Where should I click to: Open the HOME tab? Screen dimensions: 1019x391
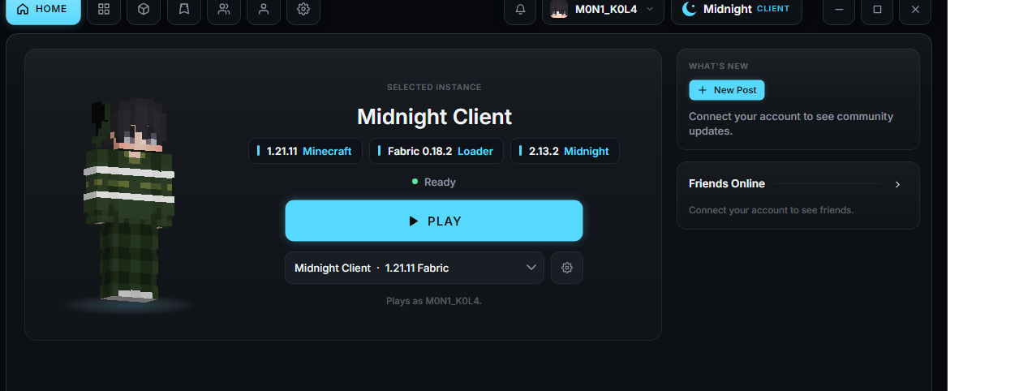click(43, 9)
